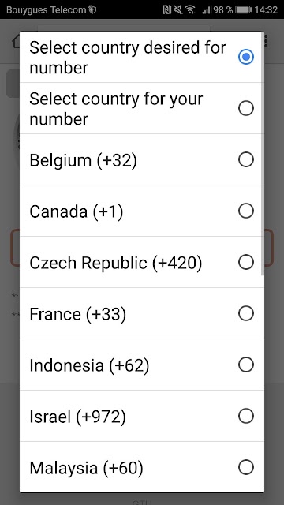Tap the Malaysia (+60) entry label
Image resolution: width=284 pixels, height=505 pixels.
pos(86,468)
